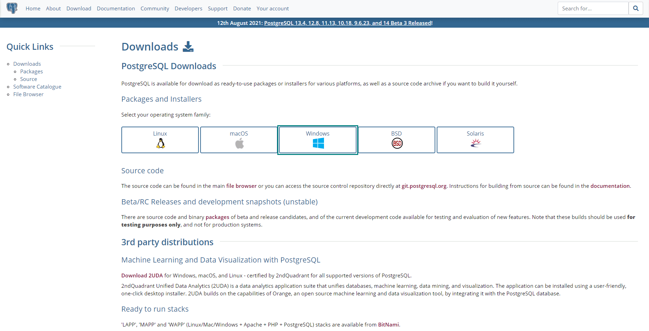Open Packages in Quick Links
This screenshot has width=649, height=331.
[31, 72]
